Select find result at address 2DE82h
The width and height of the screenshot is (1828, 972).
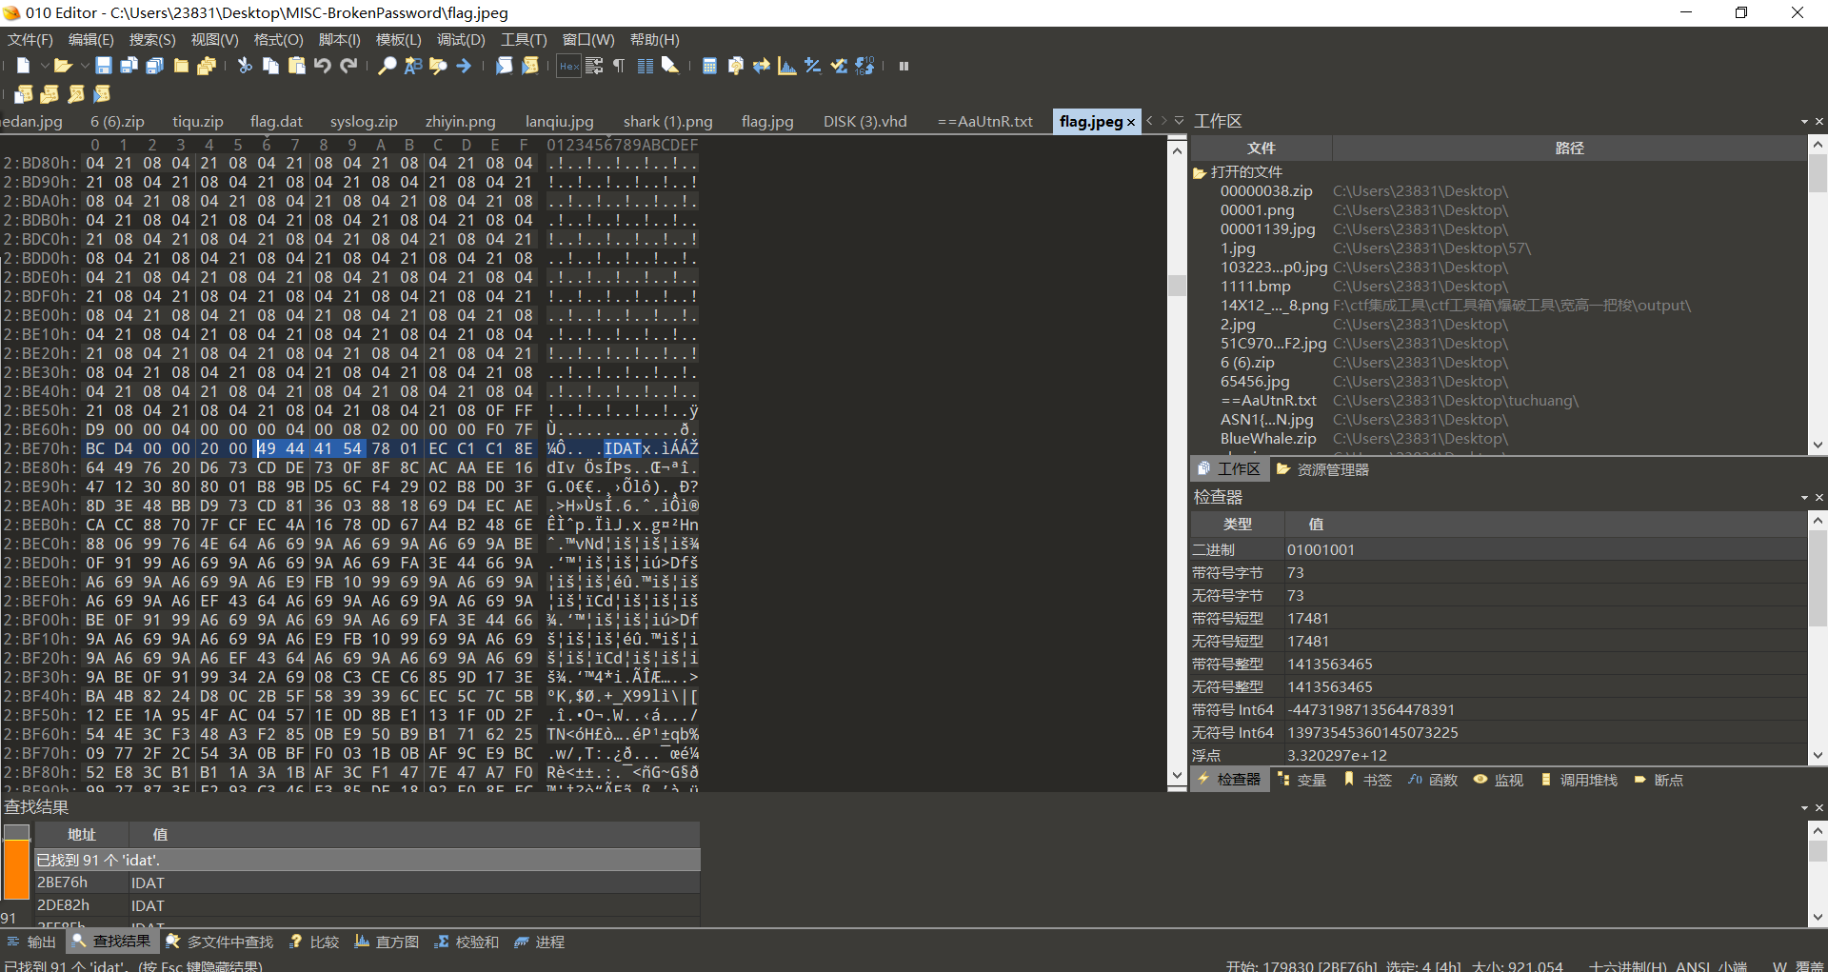pyautogui.click(x=368, y=905)
